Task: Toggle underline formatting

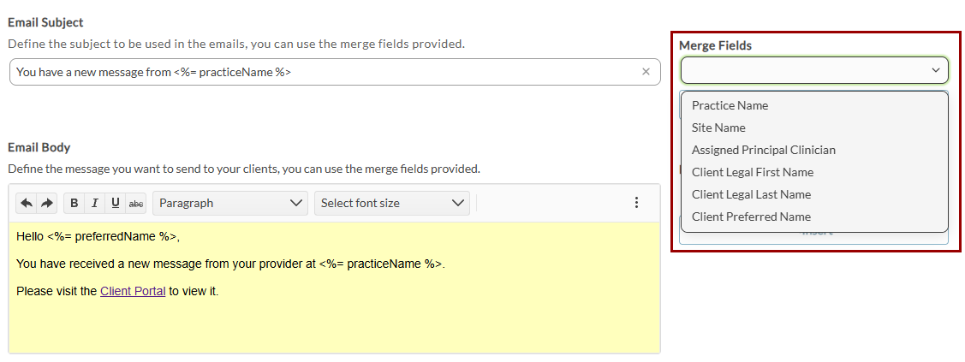Action: coord(116,203)
